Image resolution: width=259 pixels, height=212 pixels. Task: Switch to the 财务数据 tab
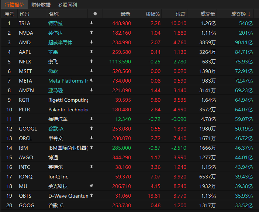[41, 5]
